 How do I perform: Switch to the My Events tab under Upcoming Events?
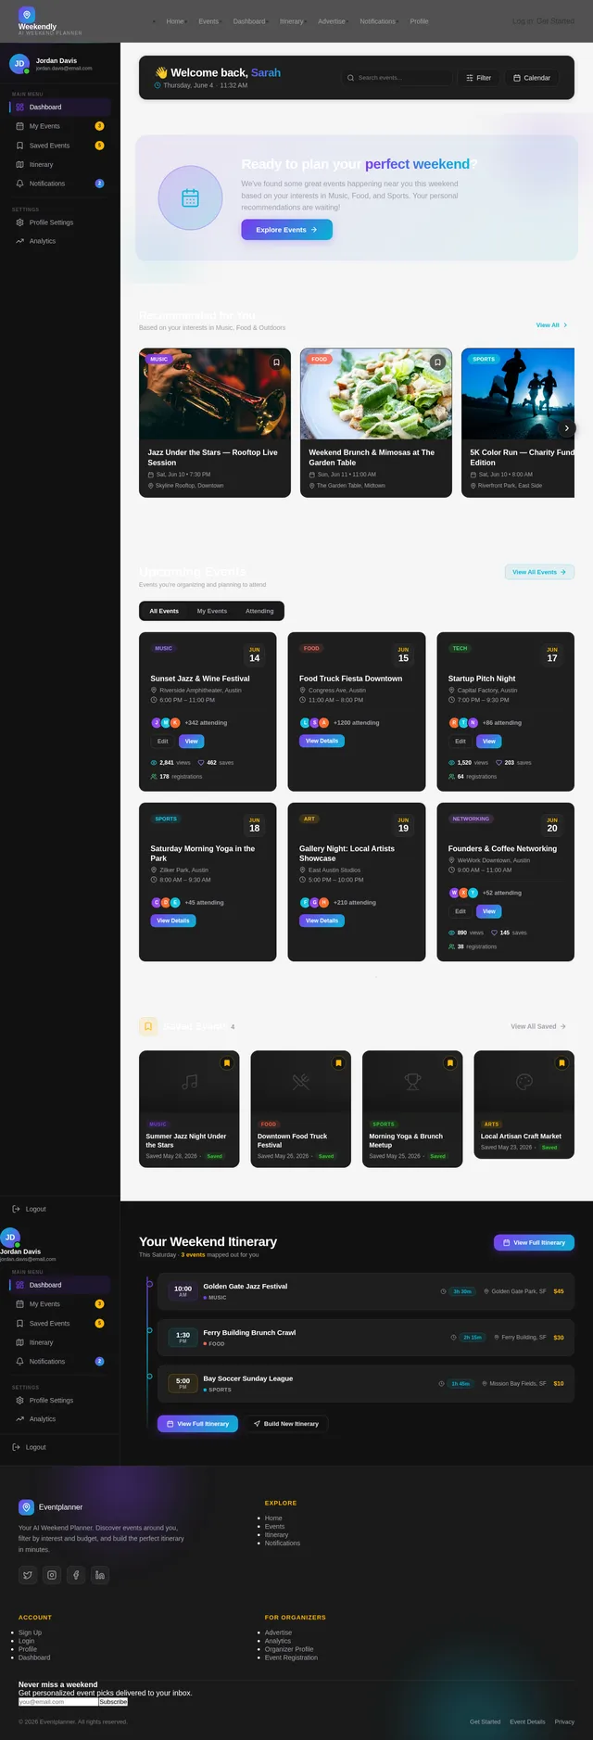pyautogui.click(x=212, y=611)
